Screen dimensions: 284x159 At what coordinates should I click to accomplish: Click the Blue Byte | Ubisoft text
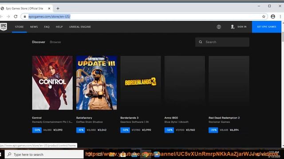[177, 122]
